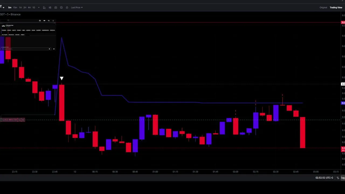This screenshot has width=345, height=194.
Task: Click the 02:00 time axis label
Action: 235,172
